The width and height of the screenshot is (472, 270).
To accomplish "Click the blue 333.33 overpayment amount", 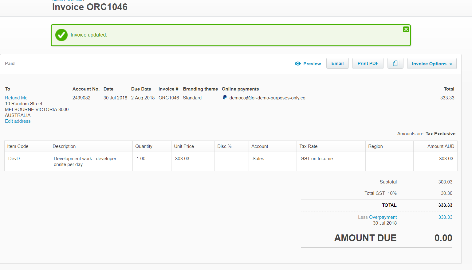I will point(445,217).
